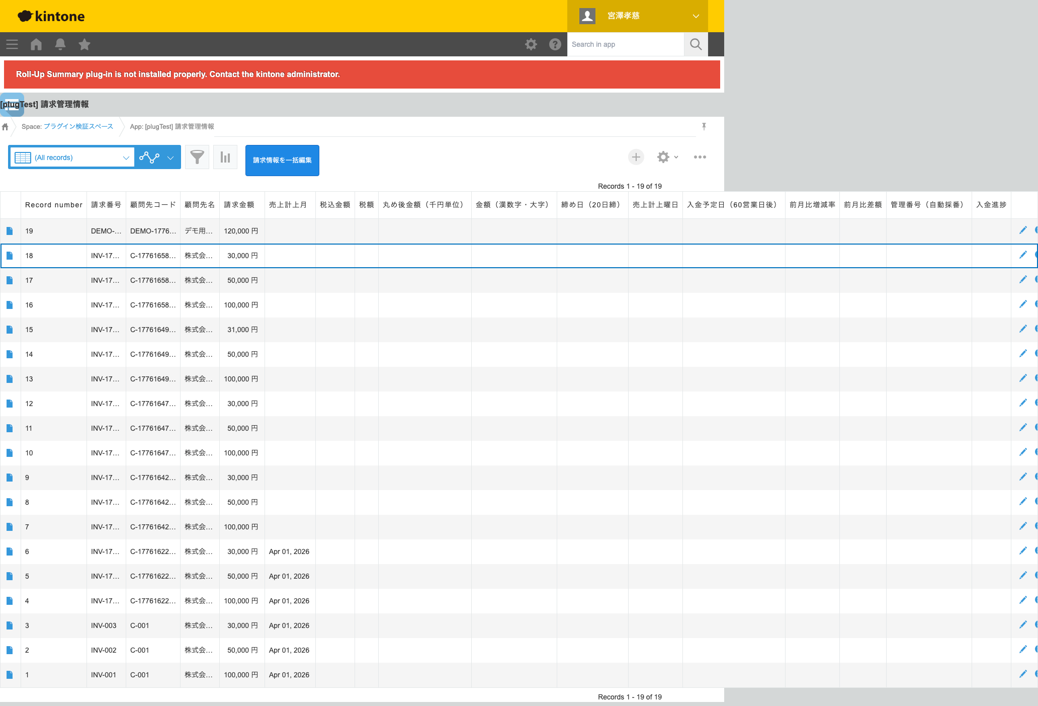Click the 請求金額 column header
1038x706 pixels.
(x=239, y=205)
